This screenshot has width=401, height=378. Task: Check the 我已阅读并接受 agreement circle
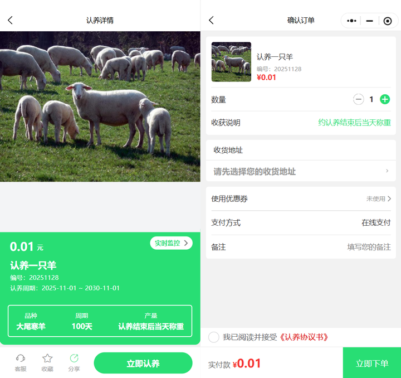[213, 337]
